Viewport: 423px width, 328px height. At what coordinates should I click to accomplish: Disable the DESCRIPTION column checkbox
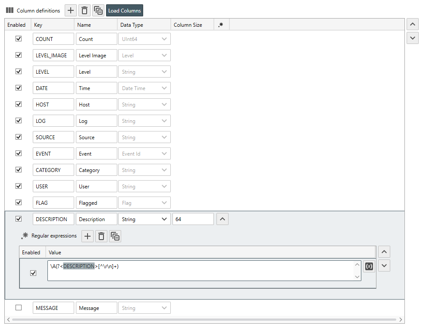(x=19, y=219)
